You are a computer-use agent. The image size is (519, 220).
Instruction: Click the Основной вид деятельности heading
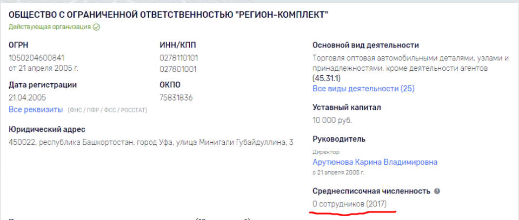(x=366, y=45)
